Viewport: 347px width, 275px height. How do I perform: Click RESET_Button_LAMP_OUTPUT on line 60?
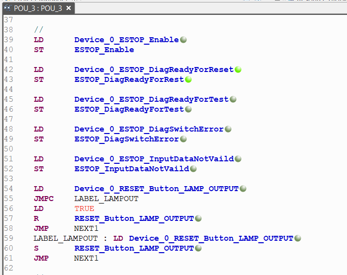pyautogui.click(x=134, y=248)
